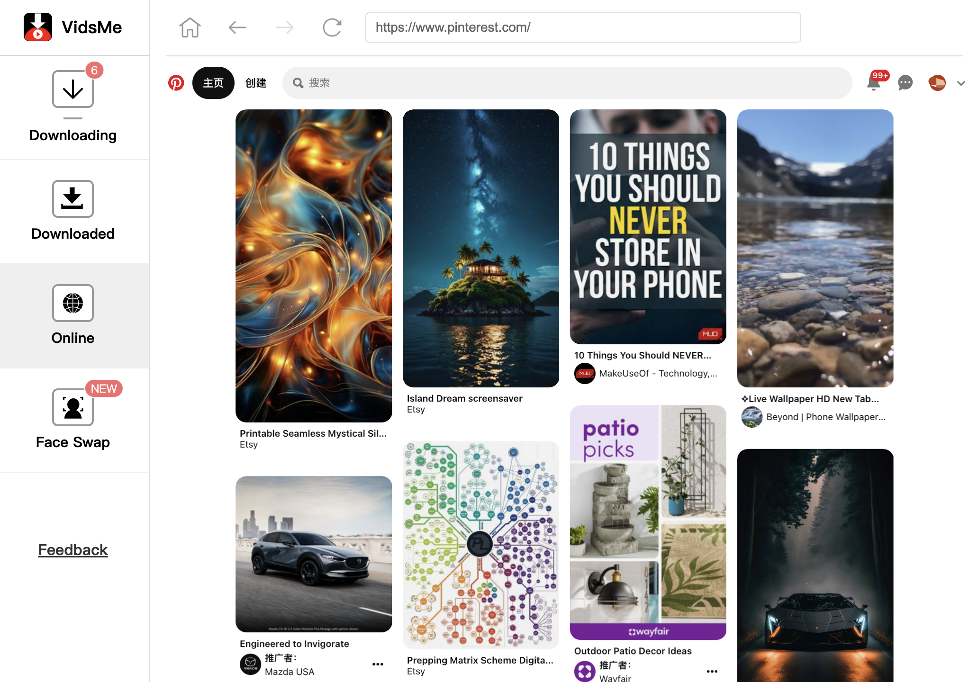
Task: Open more options for Mazda USA pin
Action: pos(378,664)
